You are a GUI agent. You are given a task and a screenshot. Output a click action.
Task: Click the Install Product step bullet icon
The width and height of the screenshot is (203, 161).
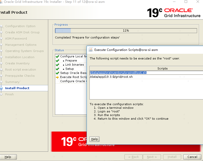tap(1, 88)
